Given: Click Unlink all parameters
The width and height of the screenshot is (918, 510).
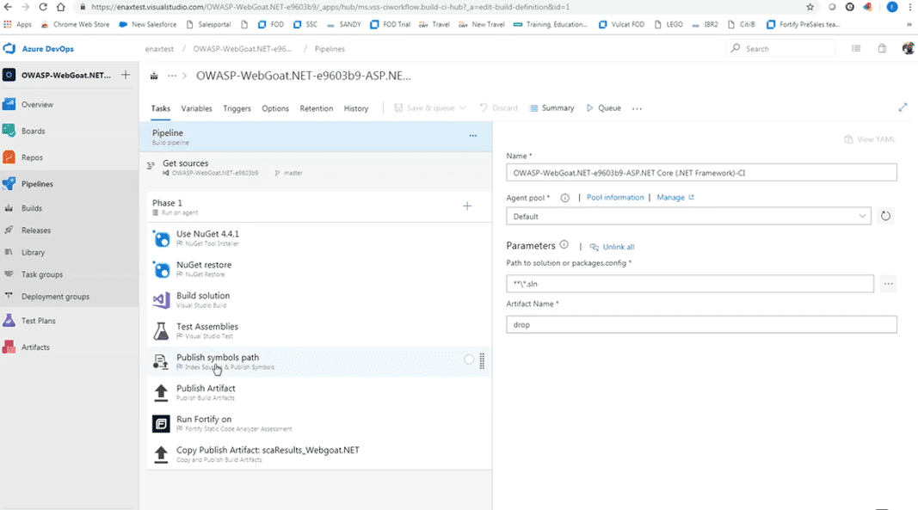Looking at the screenshot, I should tap(612, 247).
